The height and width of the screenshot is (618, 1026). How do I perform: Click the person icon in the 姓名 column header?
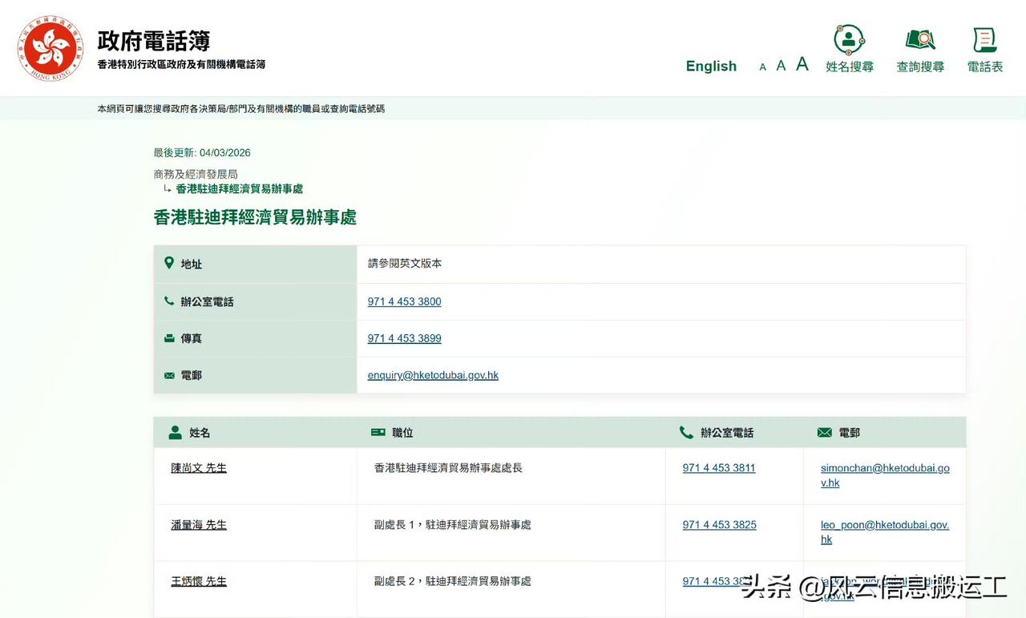(176, 432)
